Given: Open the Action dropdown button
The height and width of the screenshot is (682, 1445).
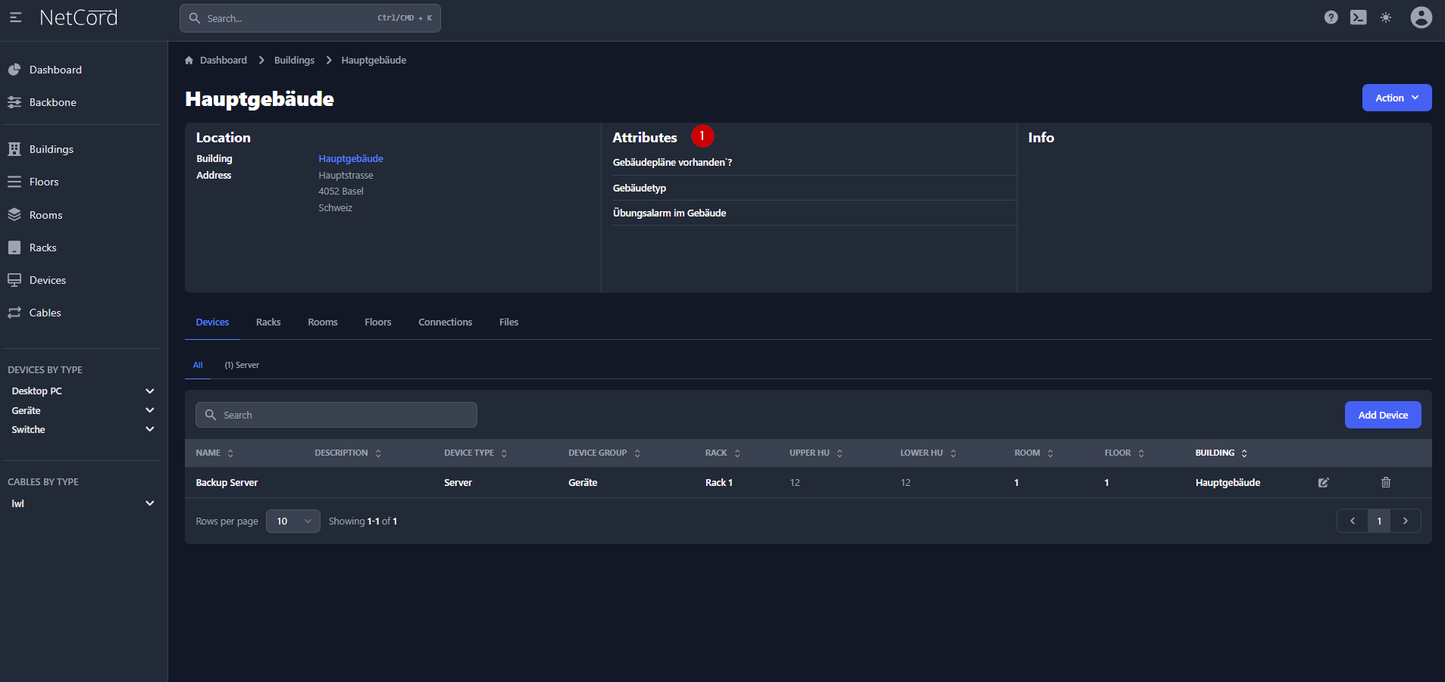Looking at the screenshot, I should [x=1396, y=98].
